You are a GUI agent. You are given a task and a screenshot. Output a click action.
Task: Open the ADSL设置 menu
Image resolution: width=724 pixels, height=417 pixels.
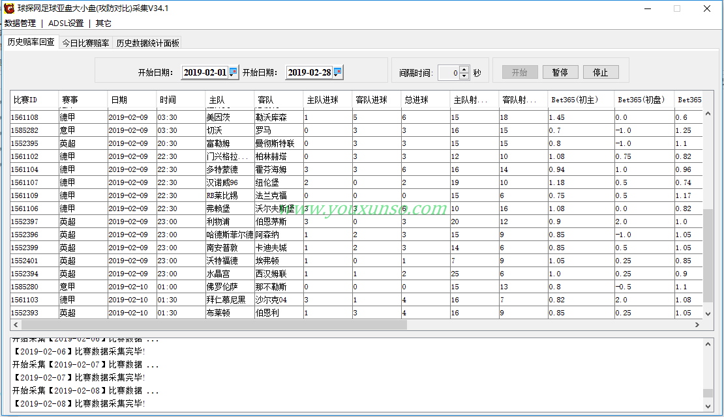coord(66,23)
